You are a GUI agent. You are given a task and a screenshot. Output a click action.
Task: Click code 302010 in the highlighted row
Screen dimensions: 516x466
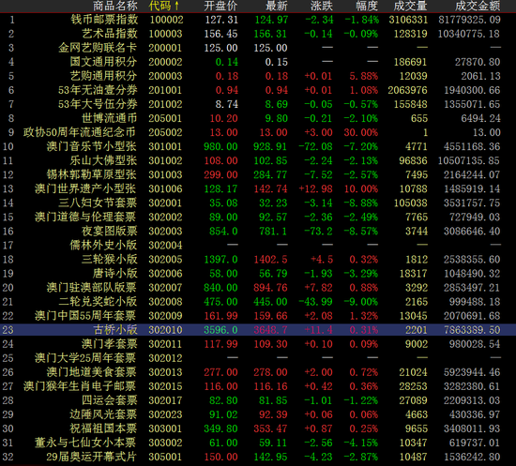click(x=165, y=330)
